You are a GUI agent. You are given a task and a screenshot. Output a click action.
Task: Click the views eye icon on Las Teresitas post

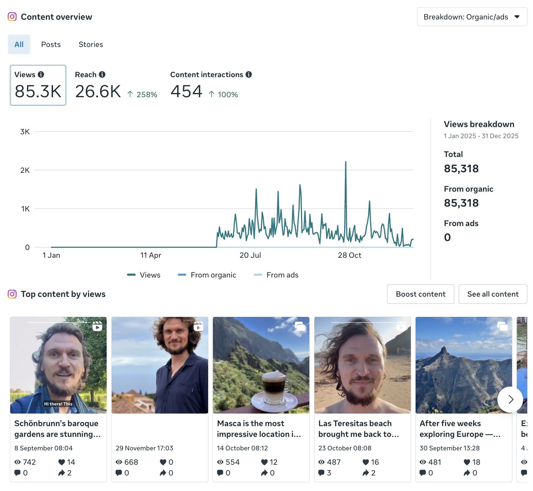pos(321,462)
